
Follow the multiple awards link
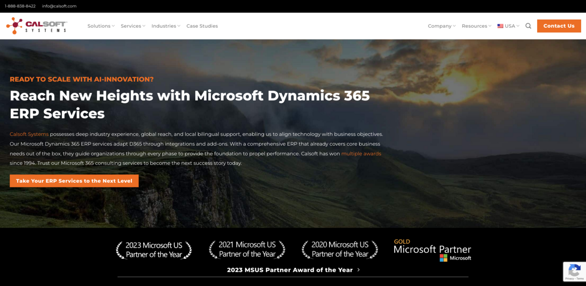point(361,153)
